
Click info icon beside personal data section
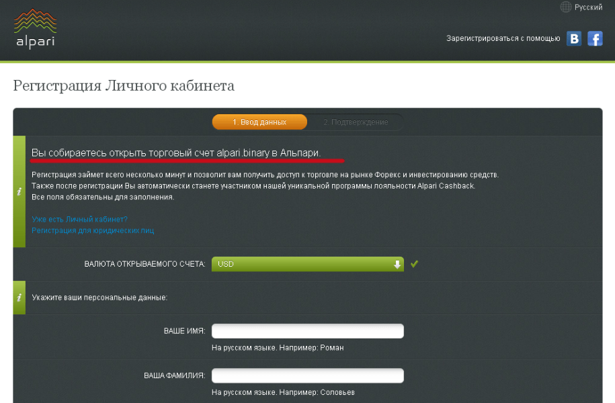19,297
